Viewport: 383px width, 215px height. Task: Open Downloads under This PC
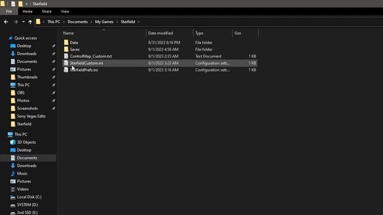[x=26, y=165]
